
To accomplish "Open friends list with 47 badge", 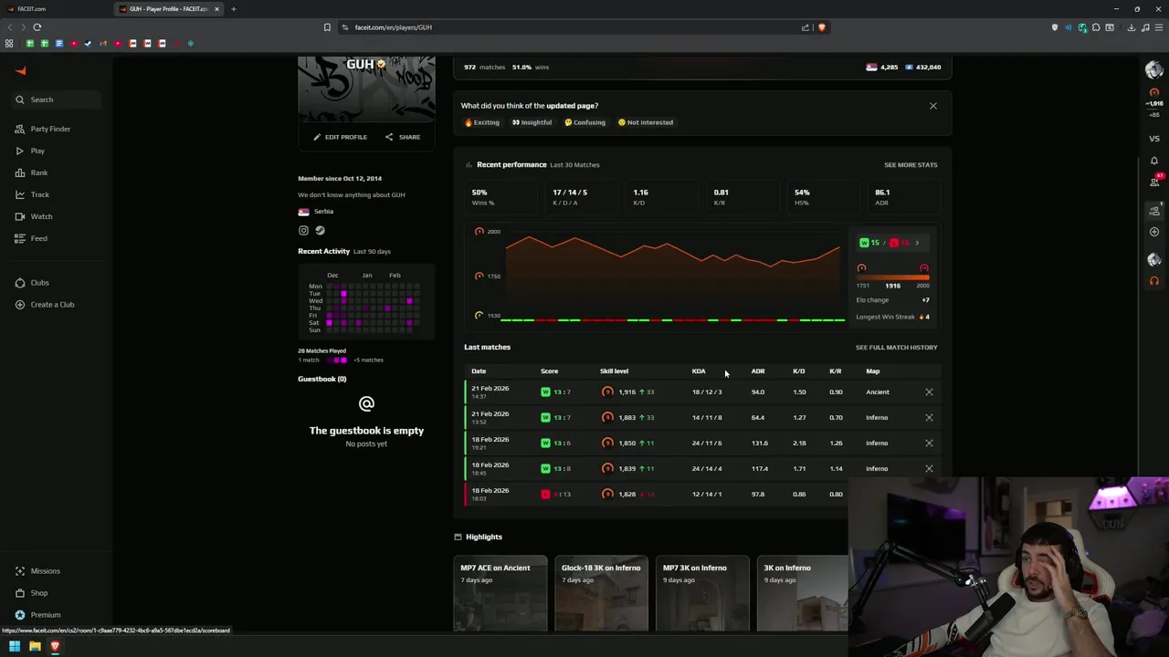I will [1155, 180].
